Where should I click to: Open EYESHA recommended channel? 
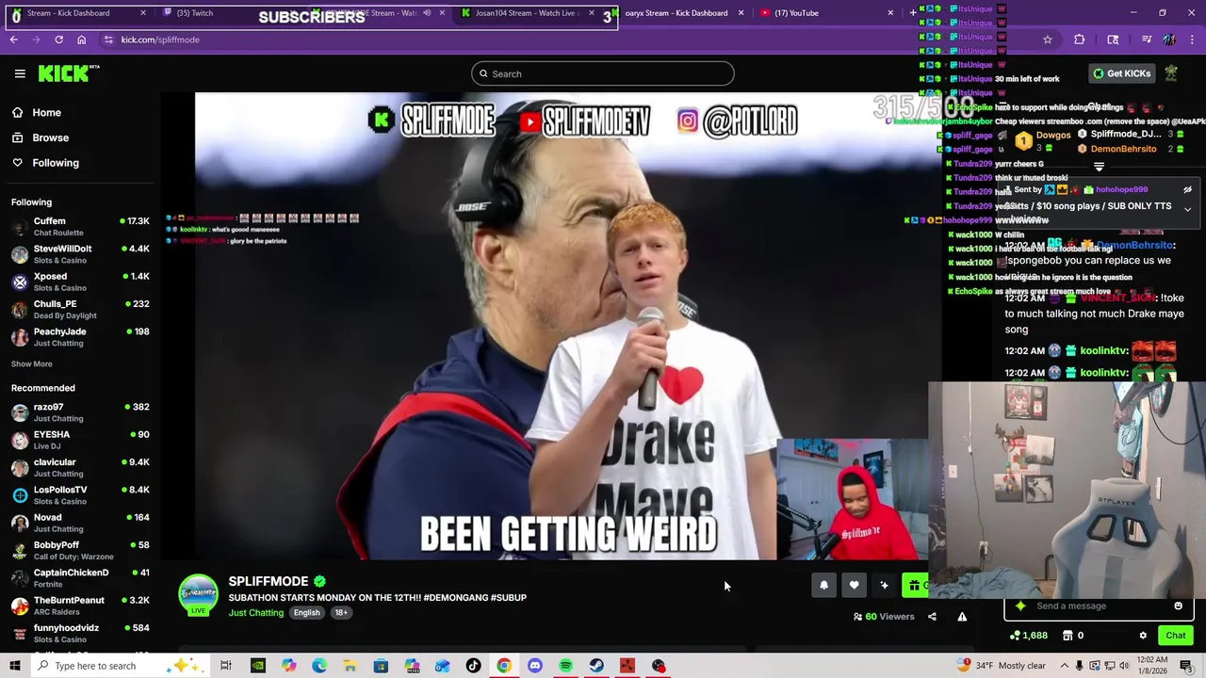(80, 440)
